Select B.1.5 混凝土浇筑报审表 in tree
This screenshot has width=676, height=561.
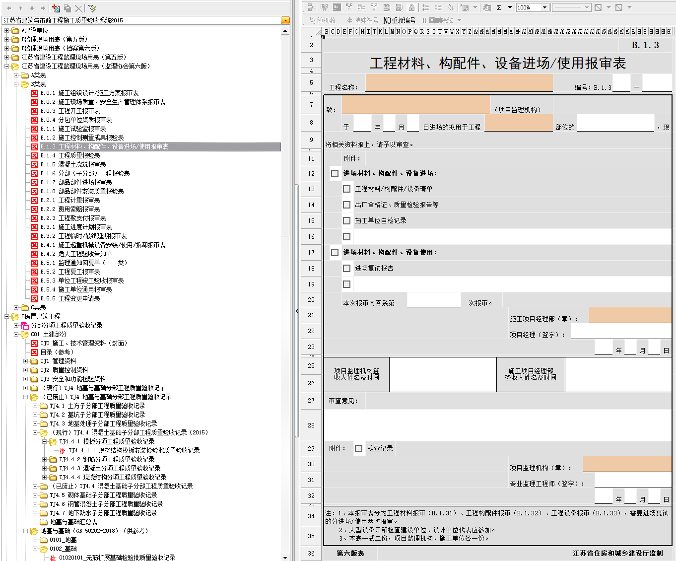pyautogui.click(x=73, y=165)
